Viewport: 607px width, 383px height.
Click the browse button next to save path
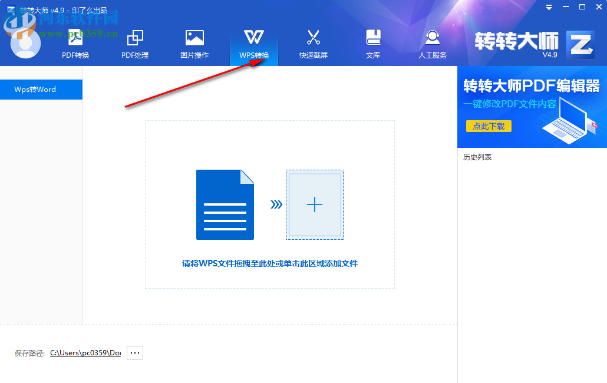tap(134, 352)
